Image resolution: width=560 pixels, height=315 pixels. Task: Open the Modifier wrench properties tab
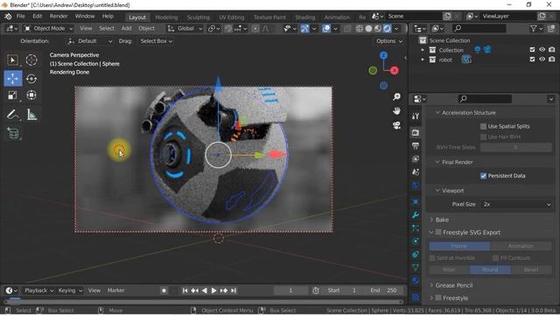(416, 215)
